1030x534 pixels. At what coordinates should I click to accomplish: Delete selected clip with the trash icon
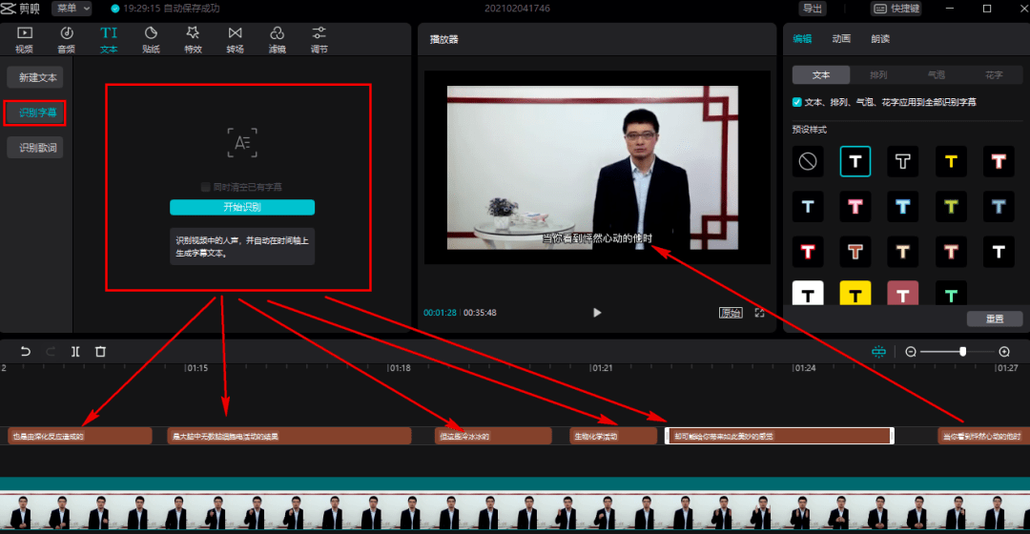click(100, 352)
